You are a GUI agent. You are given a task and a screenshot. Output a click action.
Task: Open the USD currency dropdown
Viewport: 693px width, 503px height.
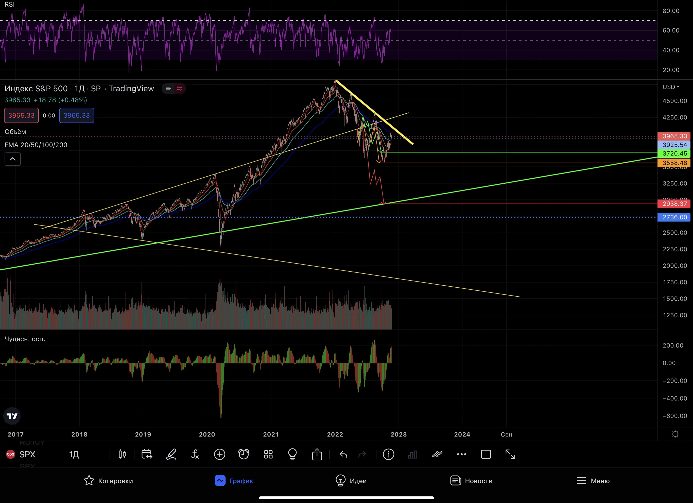[671, 87]
